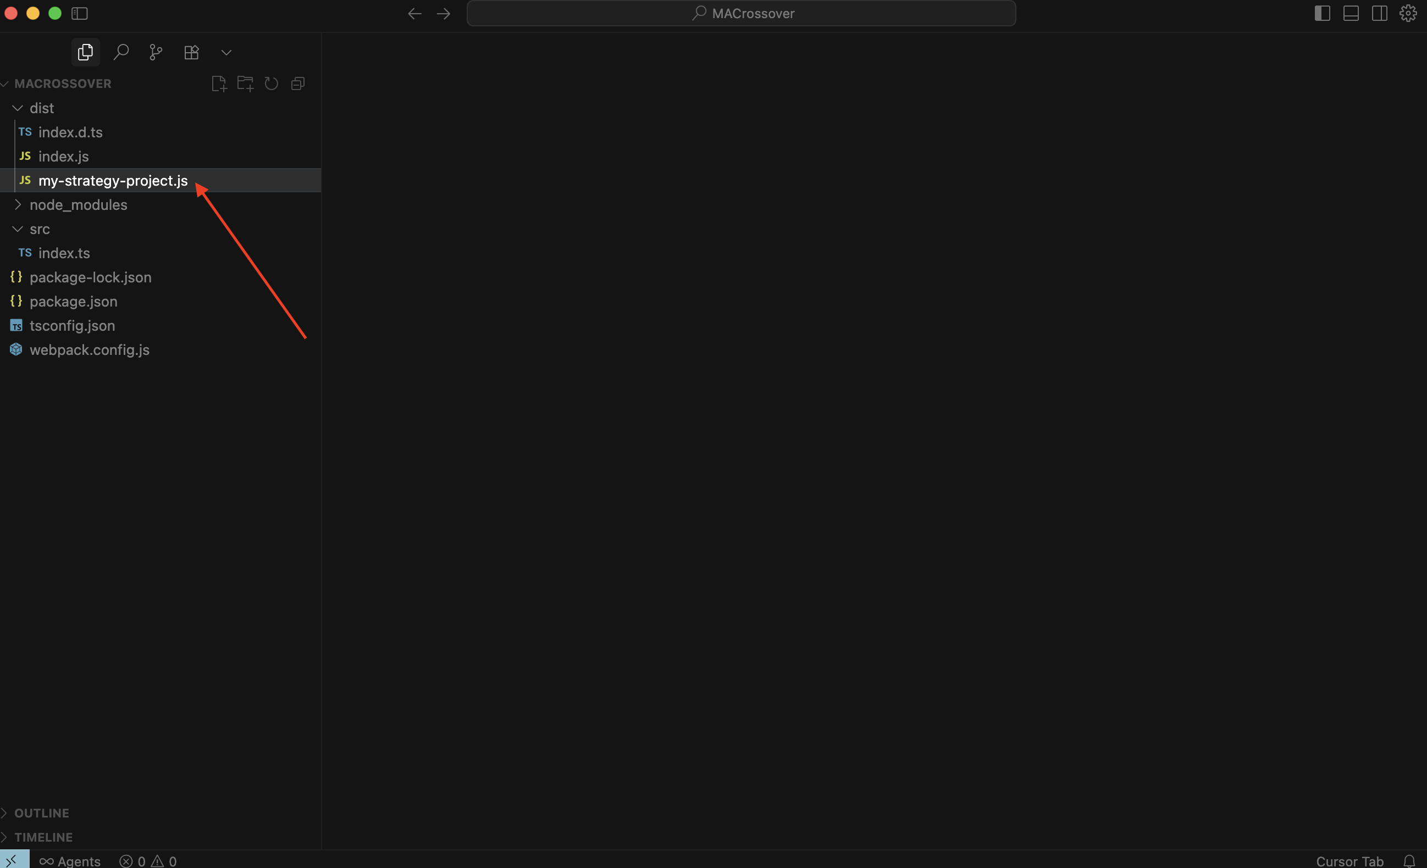The image size is (1427, 868).
Task: Refresh the explorer file tree
Action: (271, 84)
